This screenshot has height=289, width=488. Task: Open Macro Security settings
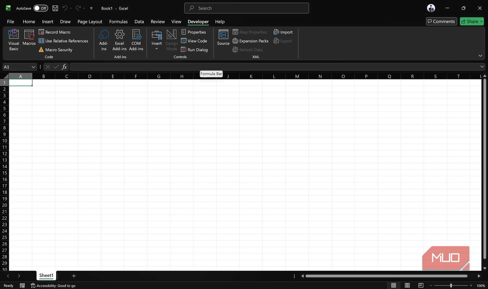coord(55,49)
